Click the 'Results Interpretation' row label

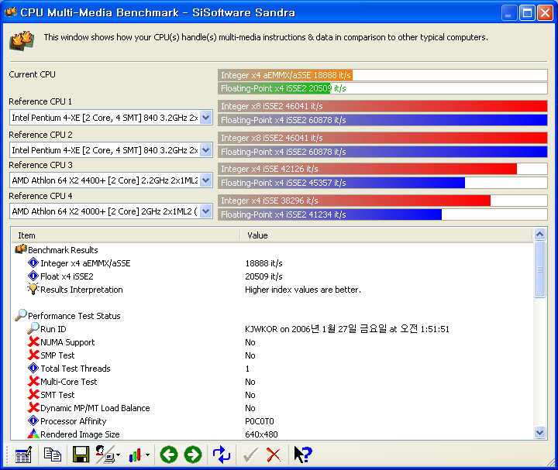81,290
